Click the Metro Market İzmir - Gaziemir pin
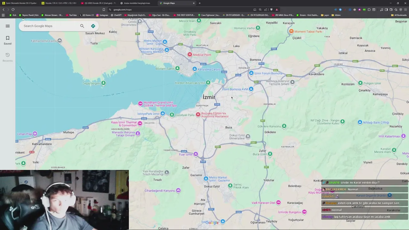The image size is (409, 230). point(206,179)
